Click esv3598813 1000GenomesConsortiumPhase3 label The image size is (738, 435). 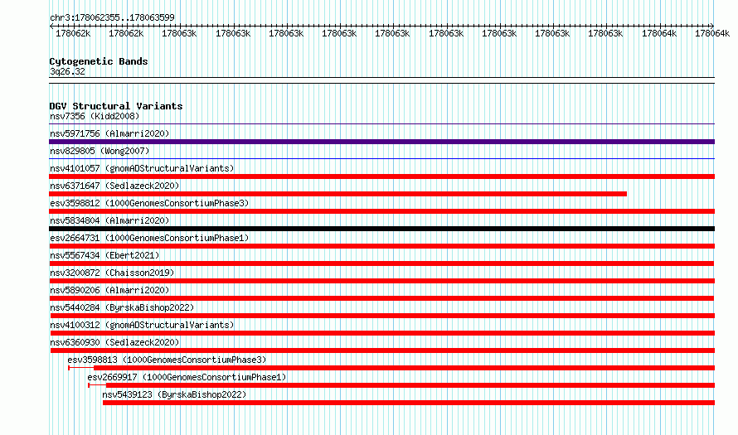click(x=167, y=360)
